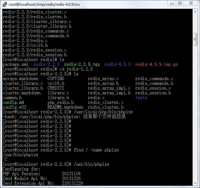This screenshot has width=200, height=188.
Task: Close the terminal window
Action: pos(191,3)
